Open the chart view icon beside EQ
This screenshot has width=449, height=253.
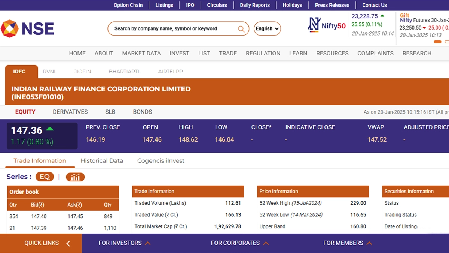pos(75,177)
